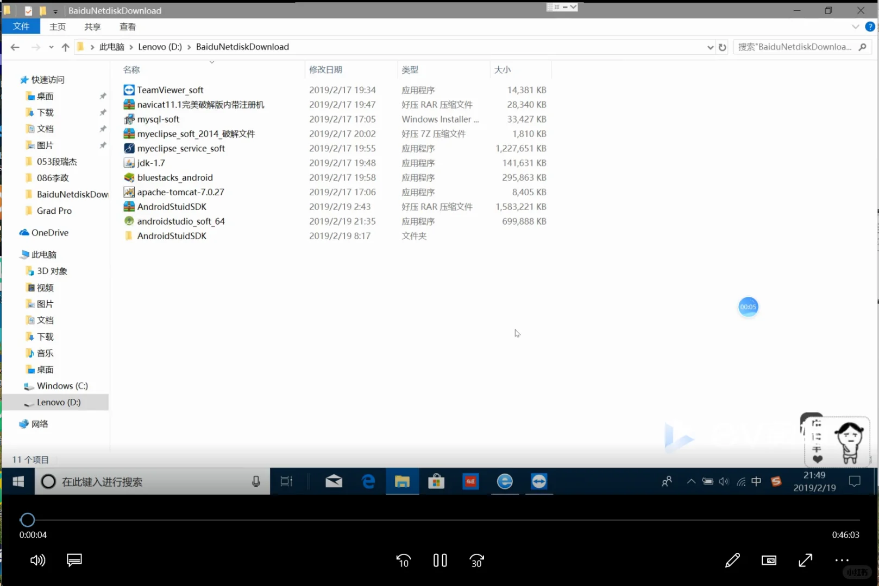Viewport: 879px width, 586px height.
Task: Select Windows (C:) drive in sidebar
Action: tap(62, 386)
